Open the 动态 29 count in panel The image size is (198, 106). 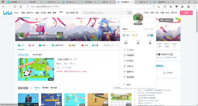pos(150,42)
